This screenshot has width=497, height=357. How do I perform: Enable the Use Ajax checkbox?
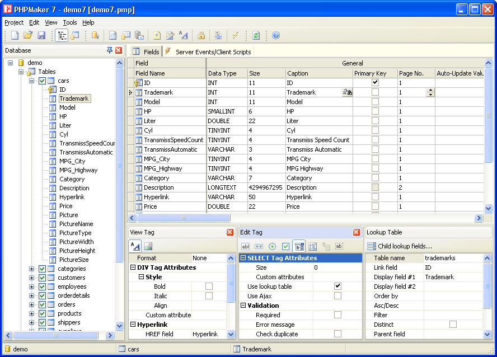coord(337,296)
